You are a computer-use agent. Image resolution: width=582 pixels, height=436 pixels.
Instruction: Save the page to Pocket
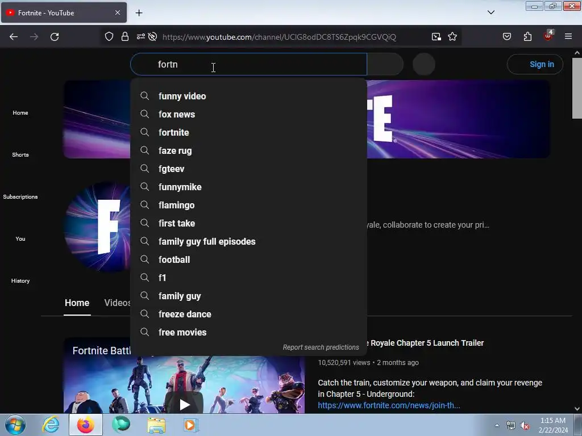pyautogui.click(x=507, y=37)
